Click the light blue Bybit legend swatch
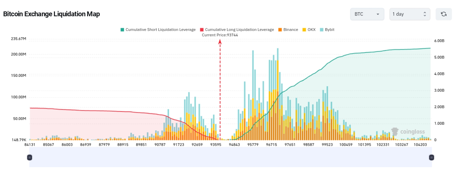Image resolution: width=455 pixels, height=174 pixels. [x=322, y=30]
